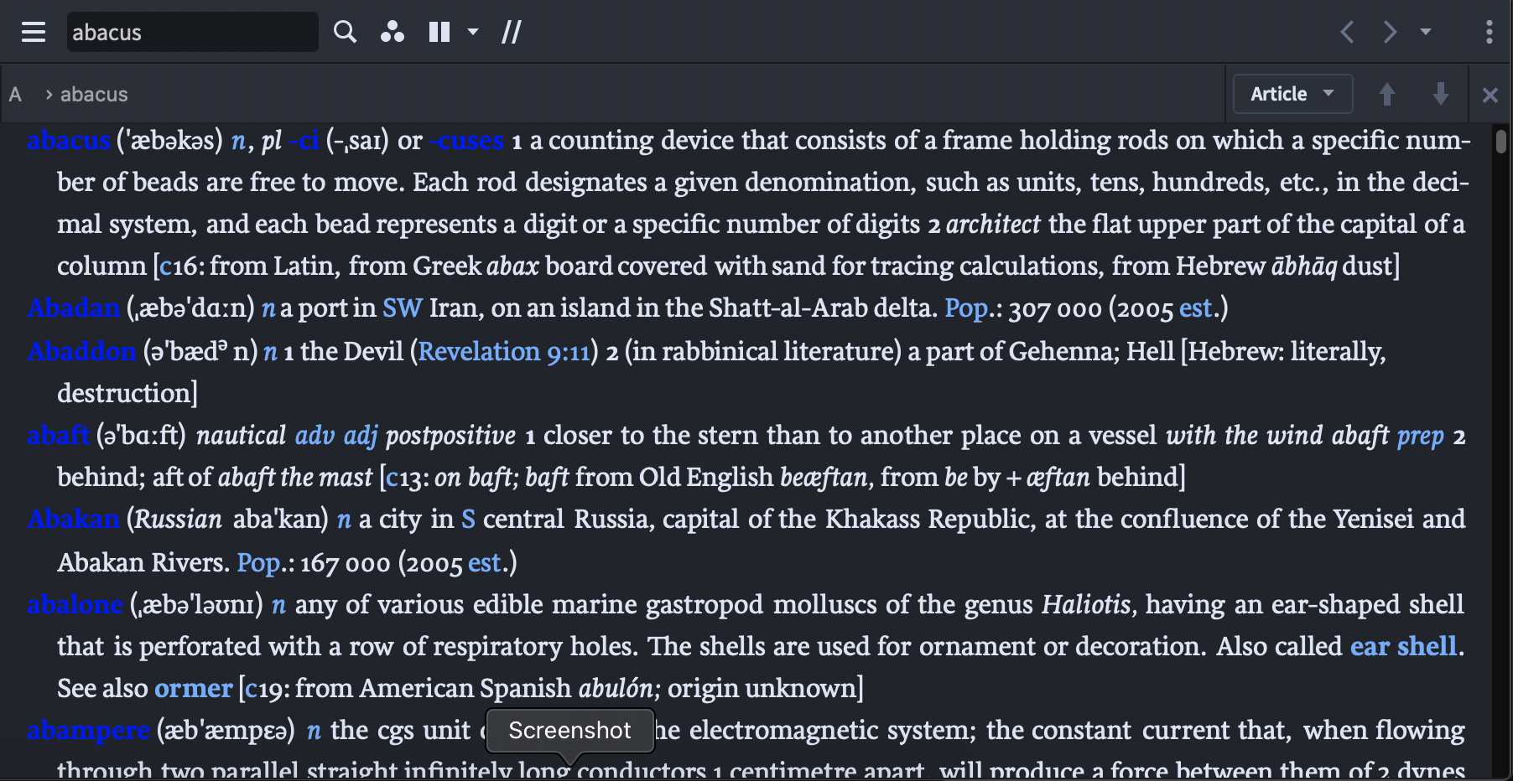
Task: Click the search magnifier icon
Action: tap(345, 32)
